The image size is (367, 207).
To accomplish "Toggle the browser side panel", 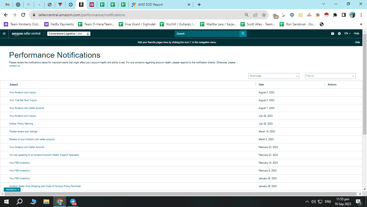I will coord(344,15).
